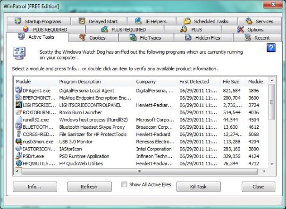
Task: Click the Info... button
Action: 35,186
